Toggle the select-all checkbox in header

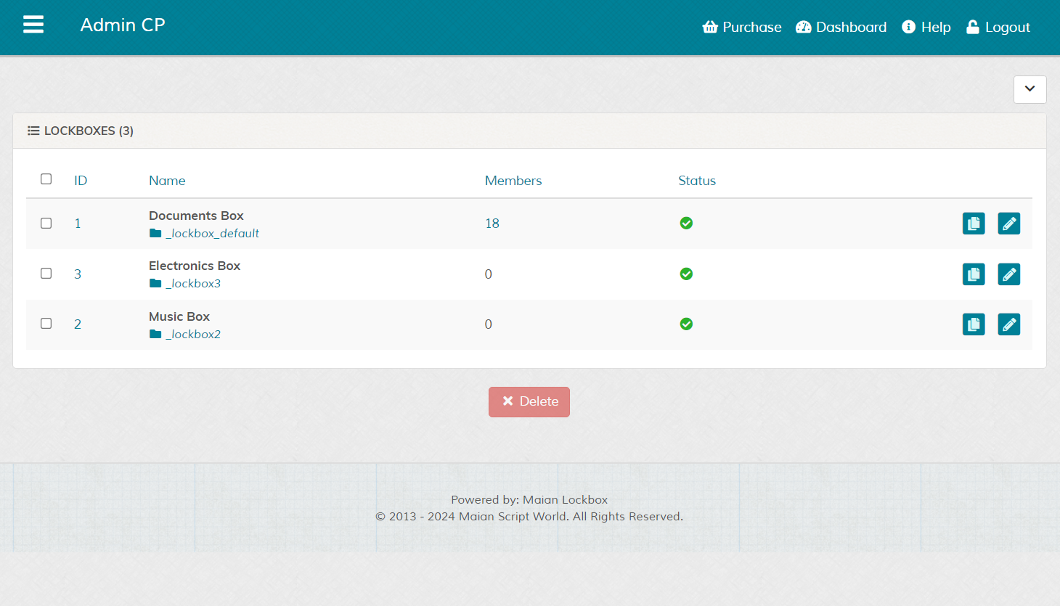click(x=46, y=179)
